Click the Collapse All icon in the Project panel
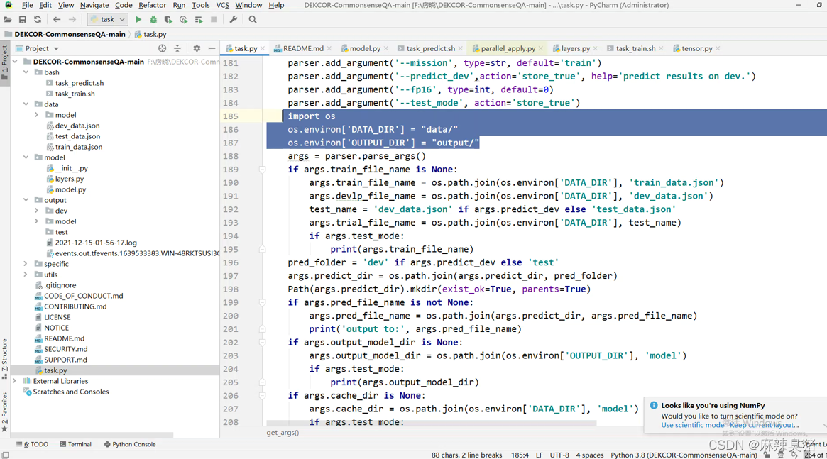The width and height of the screenshot is (827, 459). 177,48
